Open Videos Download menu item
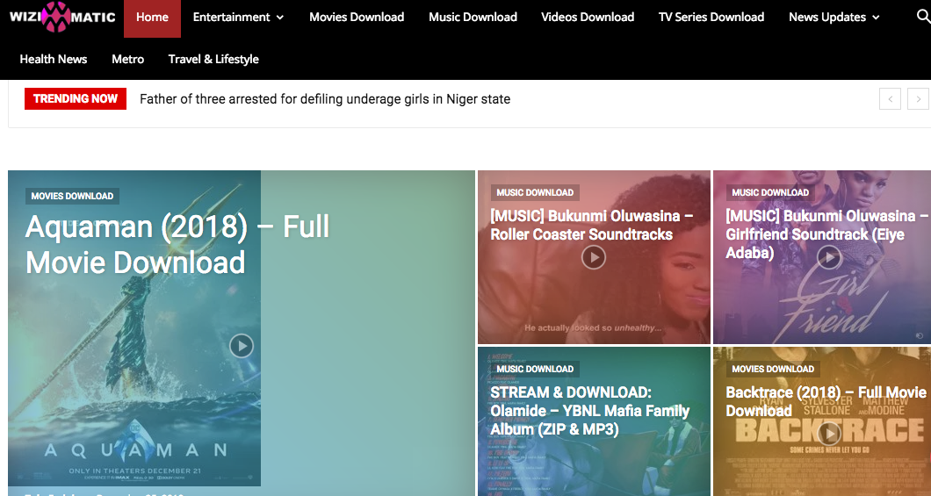The image size is (931, 496). coord(588,18)
